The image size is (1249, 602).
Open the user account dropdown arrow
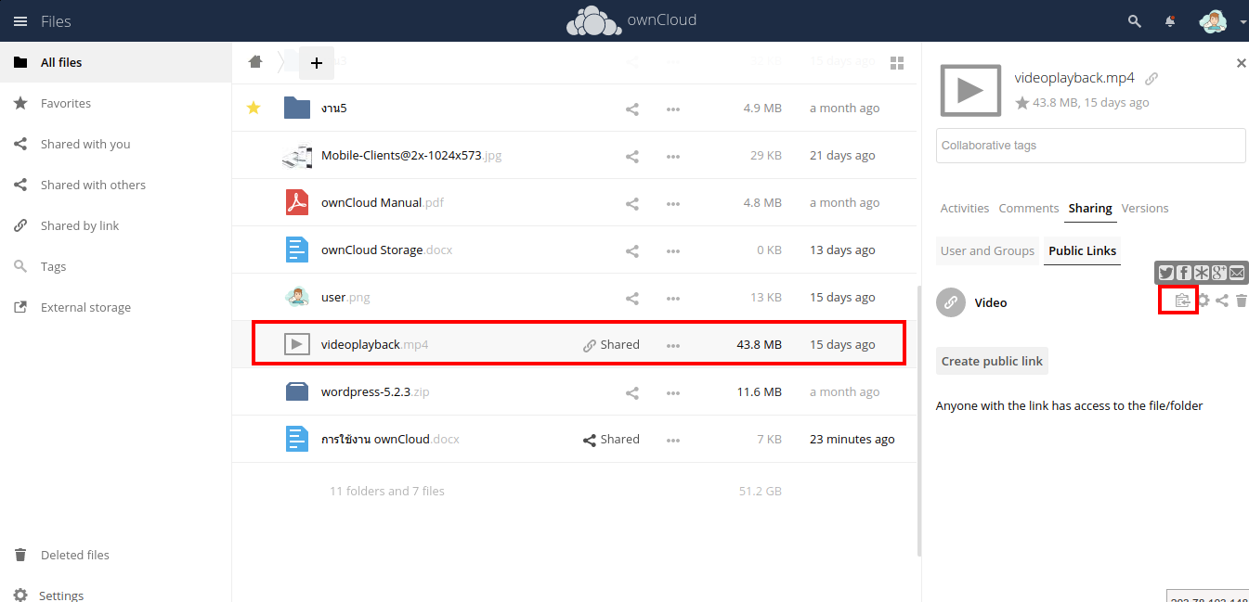[1242, 22]
